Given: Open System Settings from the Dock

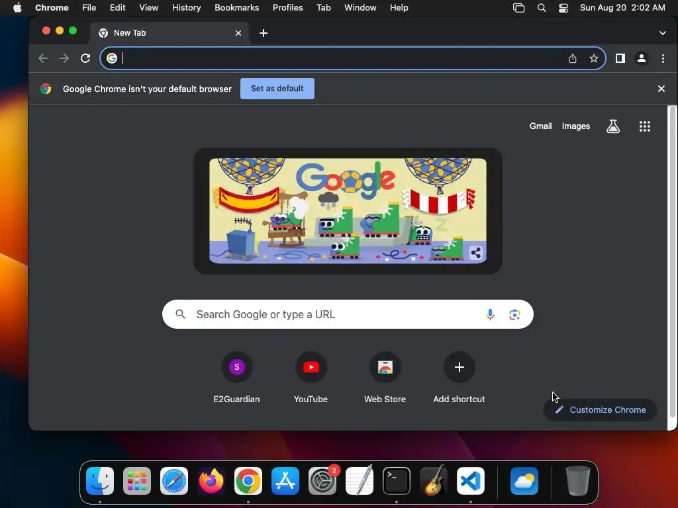Looking at the screenshot, I should pyautogui.click(x=322, y=481).
